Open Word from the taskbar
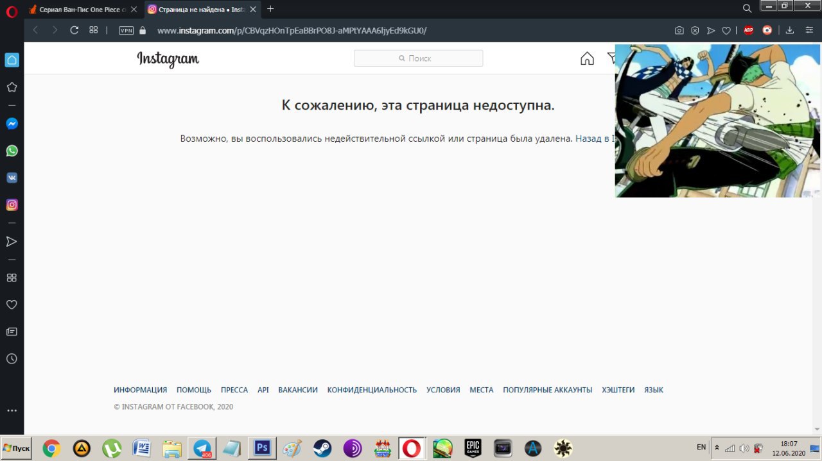Image resolution: width=822 pixels, height=461 pixels. point(141,448)
